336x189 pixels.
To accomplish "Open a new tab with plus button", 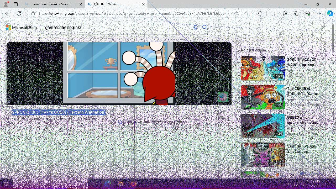I will 152,4.
